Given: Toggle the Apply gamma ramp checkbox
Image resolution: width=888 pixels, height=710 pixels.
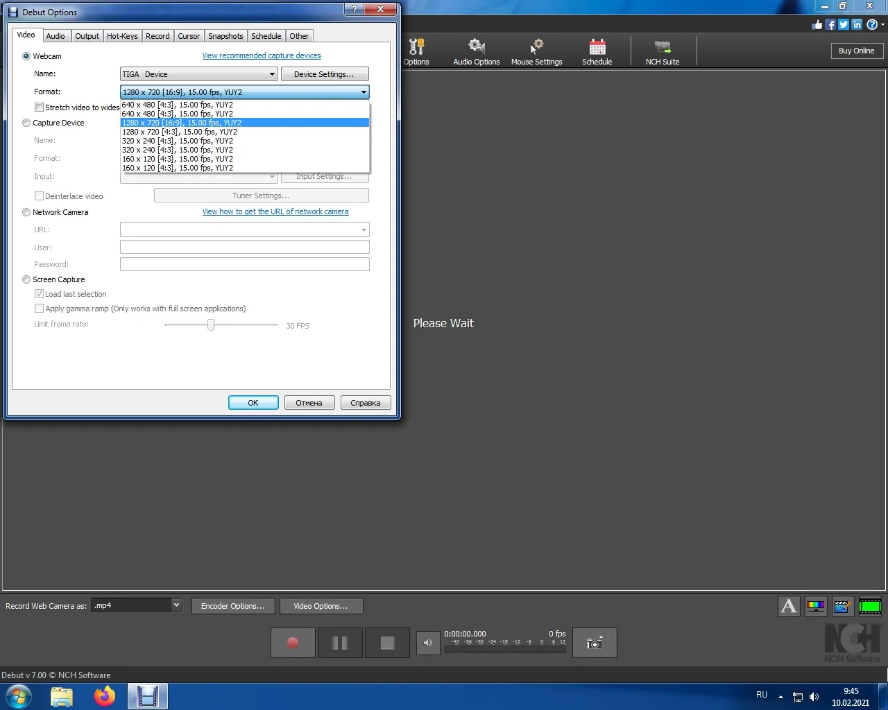Looking at the screenshot, I should click(x=39, y=309).
